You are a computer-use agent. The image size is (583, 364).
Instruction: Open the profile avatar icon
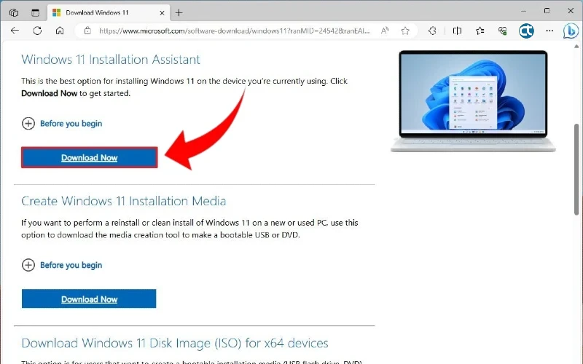point(526,31)
